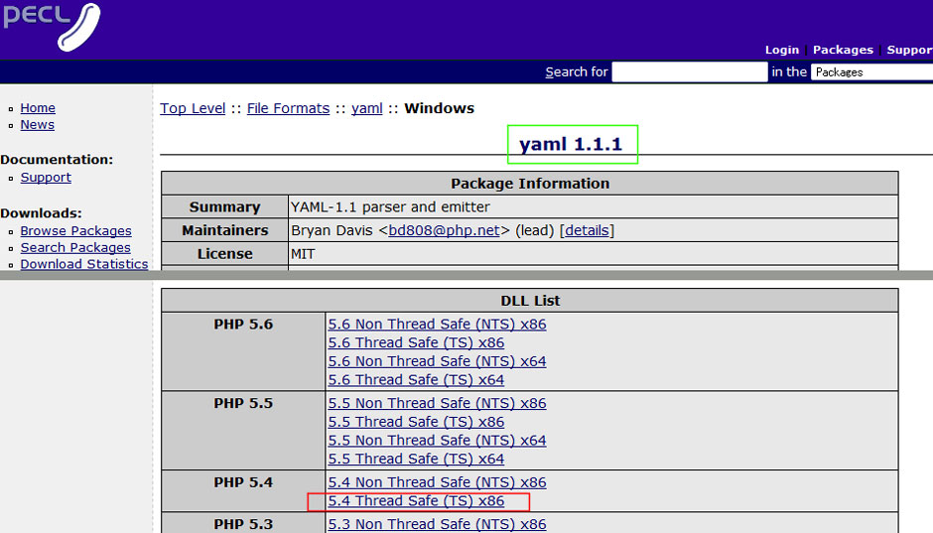Viewport: 933px width, 533px height.
Task: Open News in sidebar
Action: pyautogui.click(x=38, y=125)
